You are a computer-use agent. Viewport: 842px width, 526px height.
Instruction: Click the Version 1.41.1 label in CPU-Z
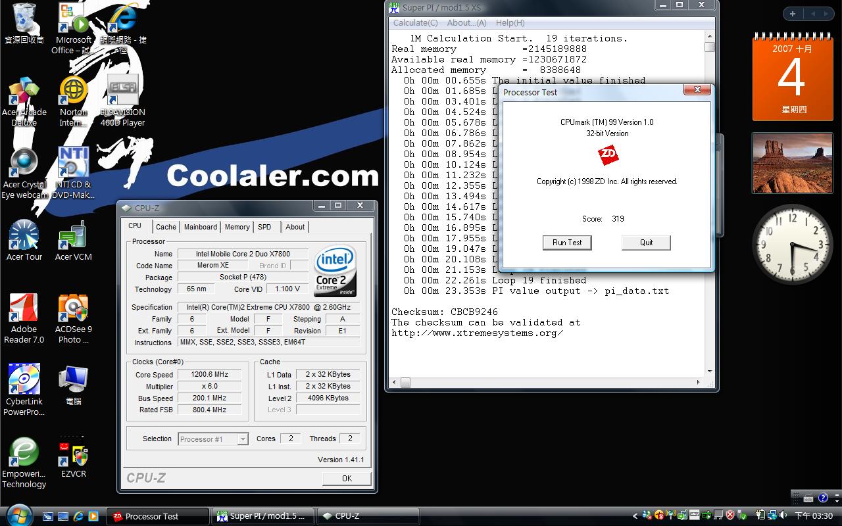pyautogui.click(x=341, y=460)
